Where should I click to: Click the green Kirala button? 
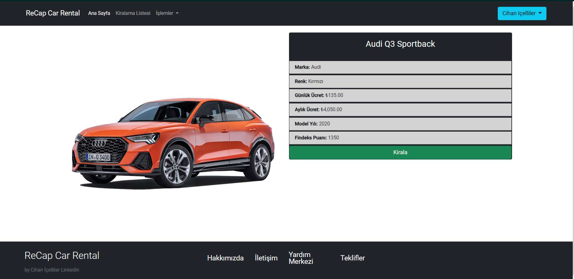coord(400,152)
